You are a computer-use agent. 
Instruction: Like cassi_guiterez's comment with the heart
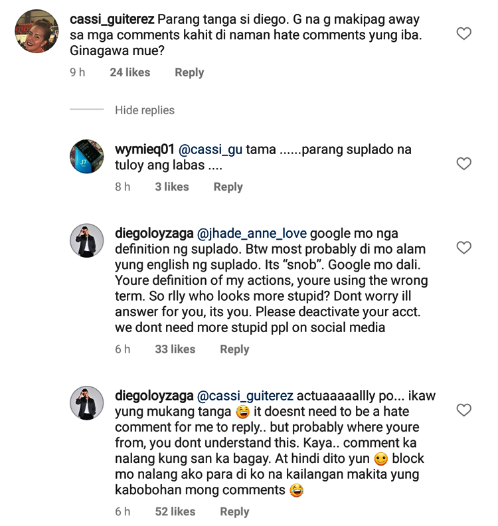pos(464,33)
